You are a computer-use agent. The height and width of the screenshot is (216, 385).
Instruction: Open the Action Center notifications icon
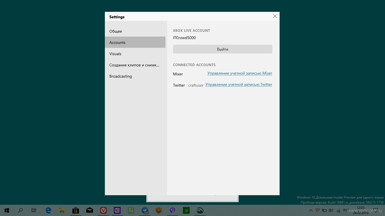375,210
